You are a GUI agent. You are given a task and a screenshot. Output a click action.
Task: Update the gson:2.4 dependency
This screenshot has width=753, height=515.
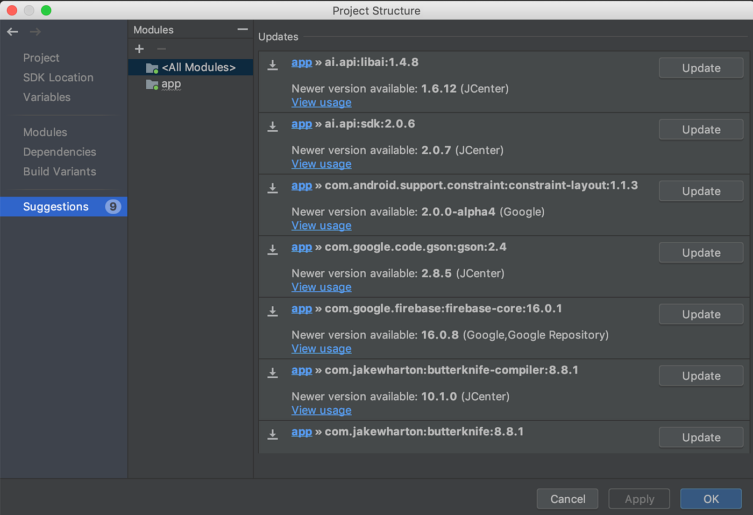point(701,252)
